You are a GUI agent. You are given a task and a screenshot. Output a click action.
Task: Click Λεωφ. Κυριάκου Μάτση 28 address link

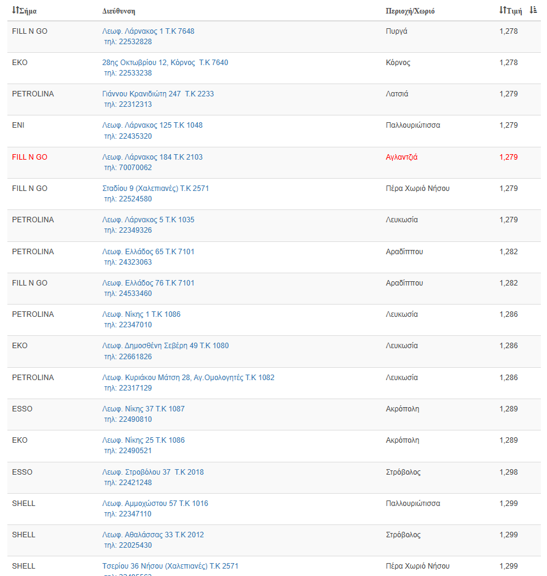point(188,378)
